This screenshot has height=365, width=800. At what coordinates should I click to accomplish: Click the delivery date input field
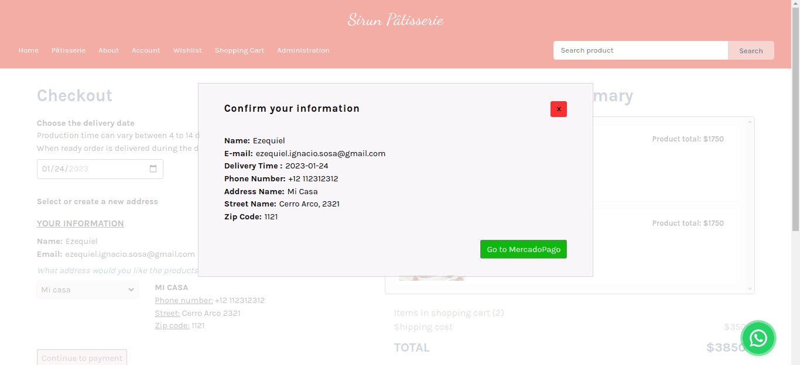point(88,169)
